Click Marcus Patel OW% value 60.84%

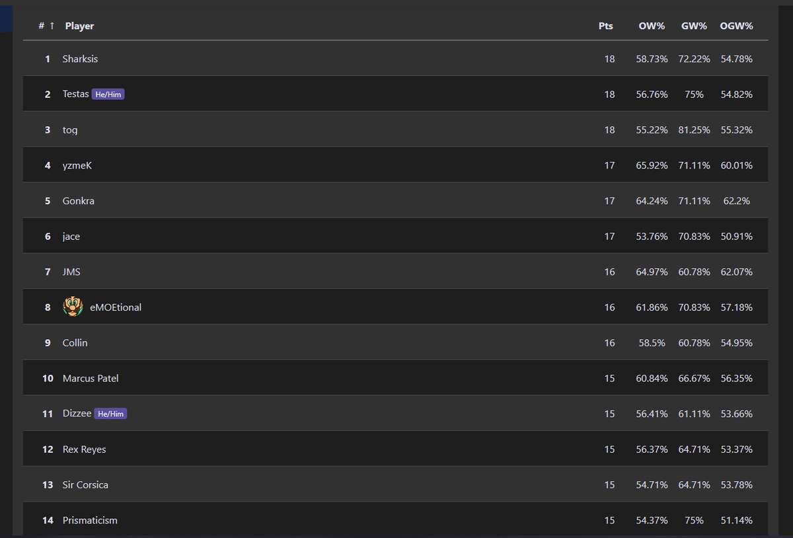pos(652,378)
